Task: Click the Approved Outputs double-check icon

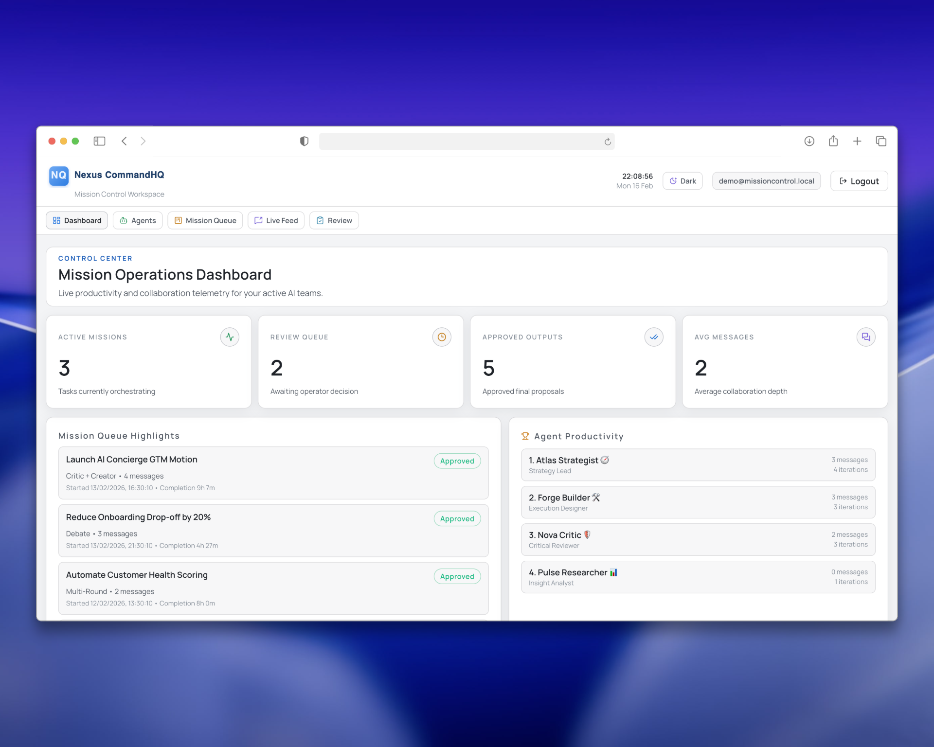Action: [x=654, y=337]
